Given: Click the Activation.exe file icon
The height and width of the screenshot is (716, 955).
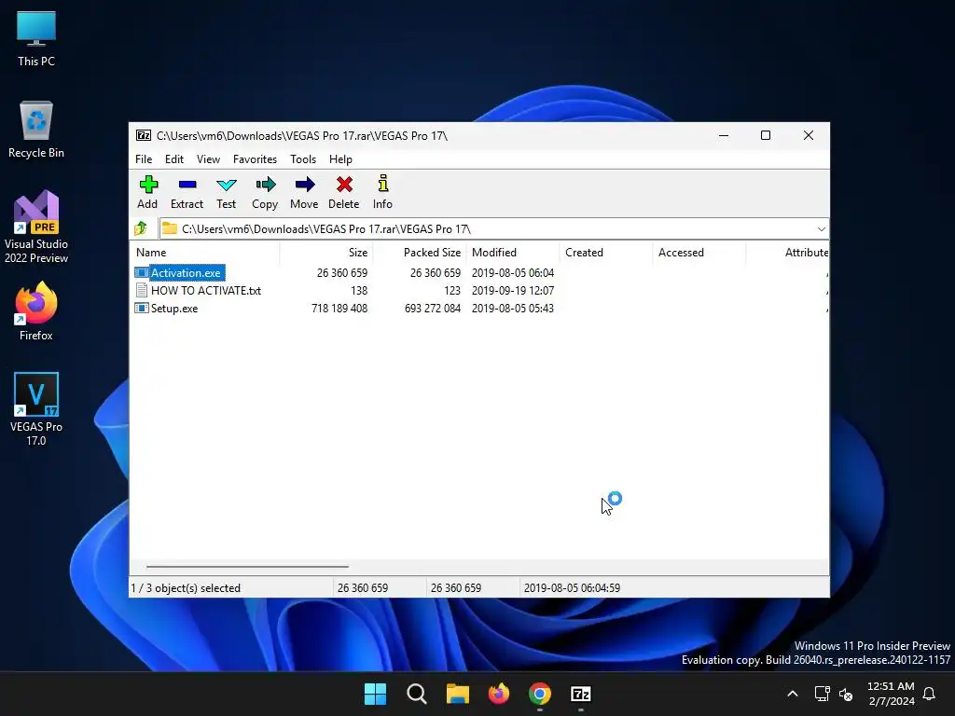Looking at the screenshot, I should [x=142, y=273].
